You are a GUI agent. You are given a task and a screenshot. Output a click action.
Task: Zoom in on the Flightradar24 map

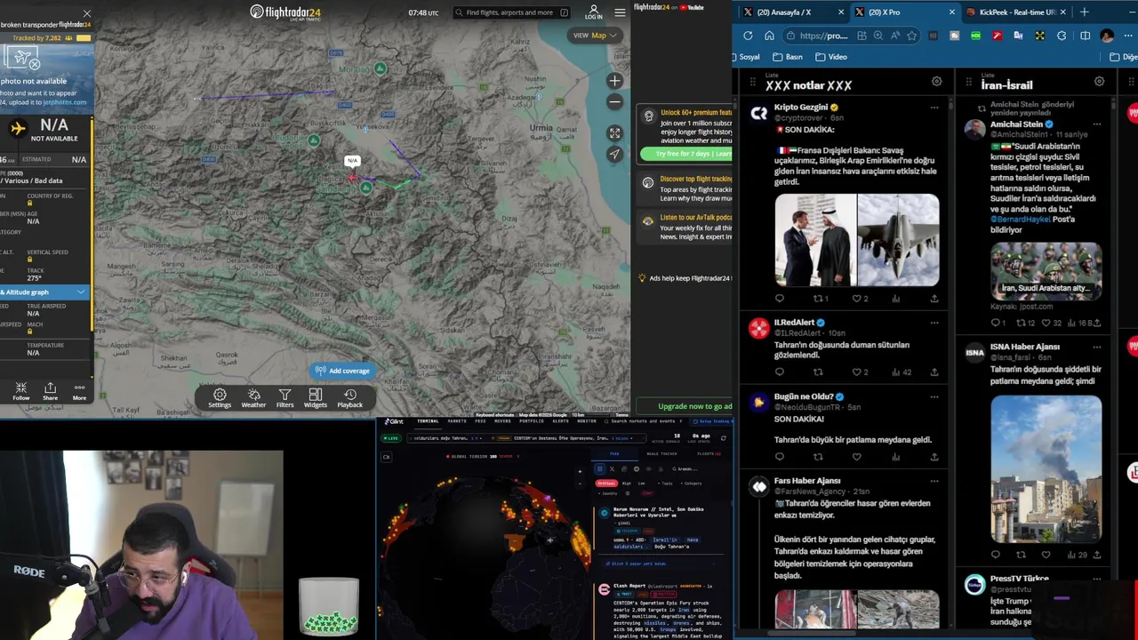614,81
